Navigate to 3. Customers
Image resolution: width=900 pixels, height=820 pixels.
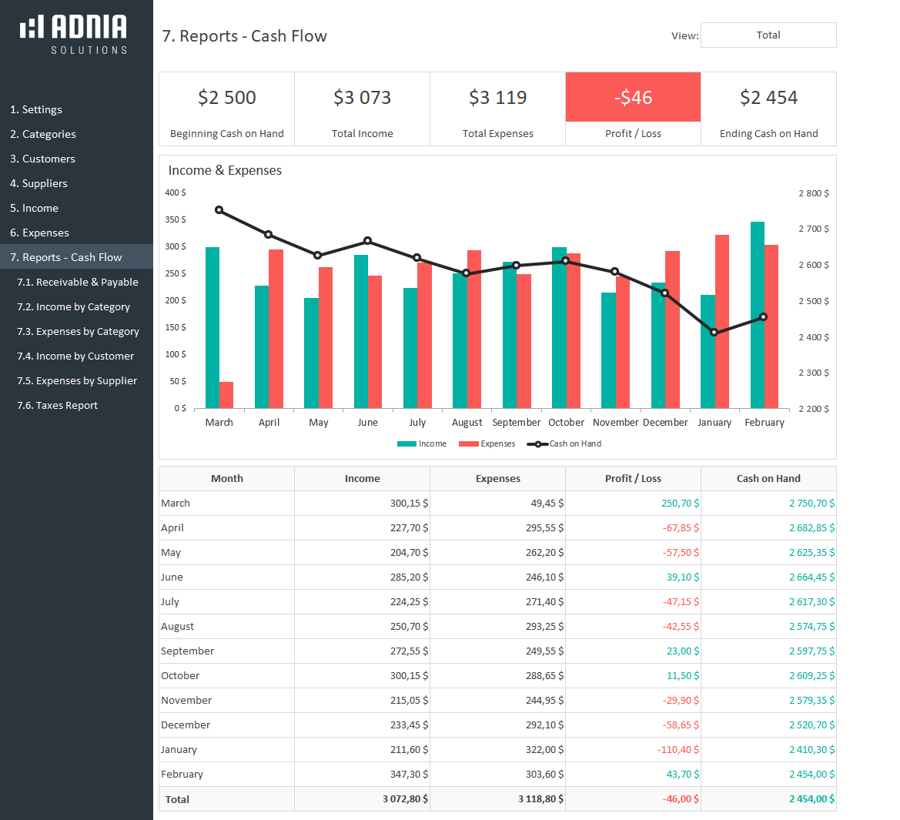click(42, 159)
